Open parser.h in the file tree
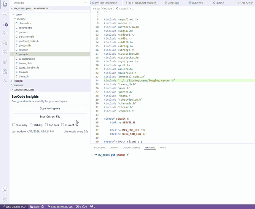This screenshot has width=255, height=209. 50,32
